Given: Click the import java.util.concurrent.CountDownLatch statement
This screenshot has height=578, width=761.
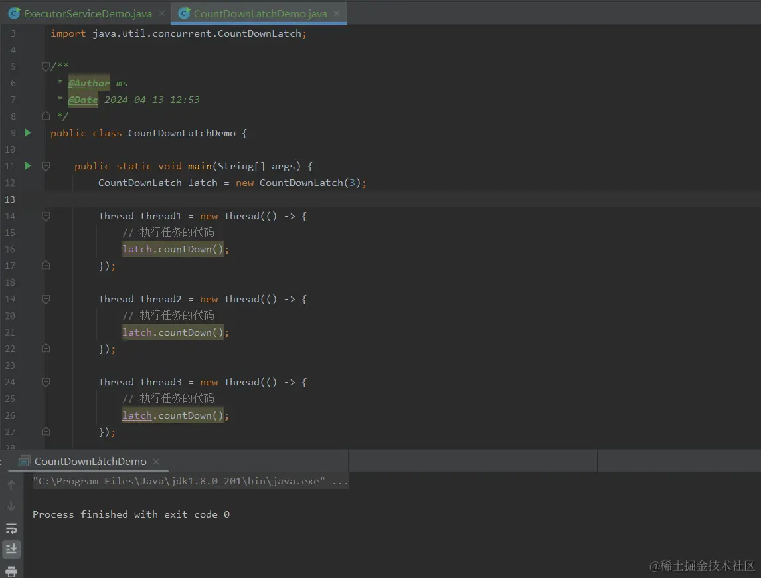Looking at the screenshot, I should 179,33.
